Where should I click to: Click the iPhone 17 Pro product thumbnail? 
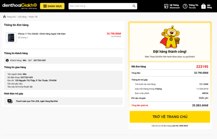pos(11,37)
